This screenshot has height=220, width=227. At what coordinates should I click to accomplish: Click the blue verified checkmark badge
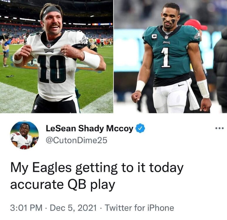click(x=140, y=128)
